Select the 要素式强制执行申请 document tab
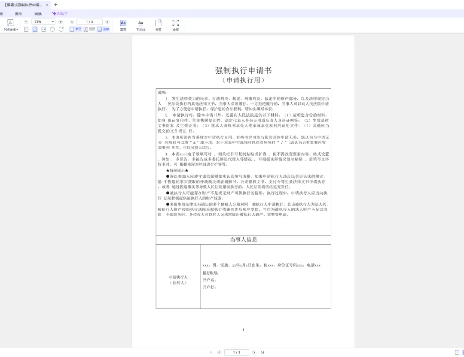Screen dimensions: 464x357 (23, 5)
